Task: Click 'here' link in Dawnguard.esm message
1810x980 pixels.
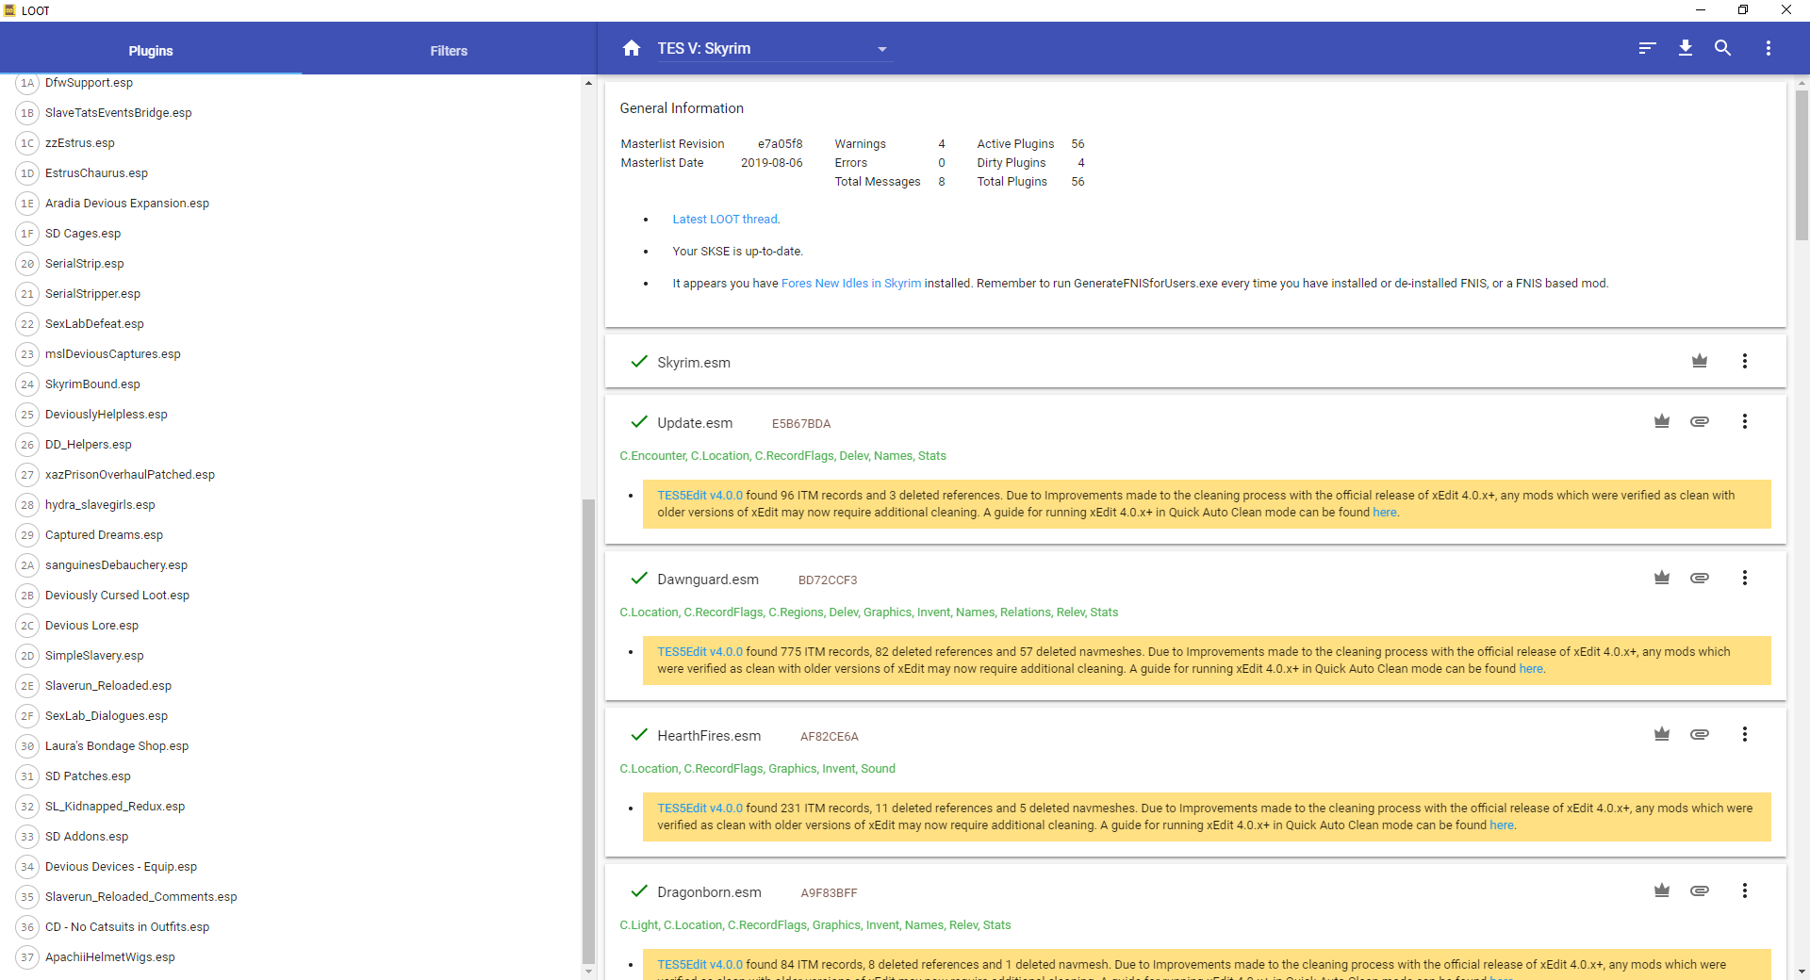Action: click(1531, 668)
